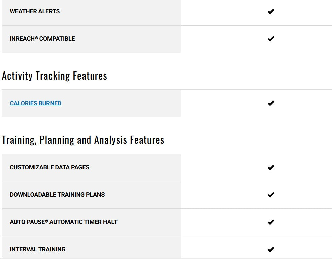Click the word Analysis in the section heading
This screenshot has height=259, width=332.
[111, 140]
